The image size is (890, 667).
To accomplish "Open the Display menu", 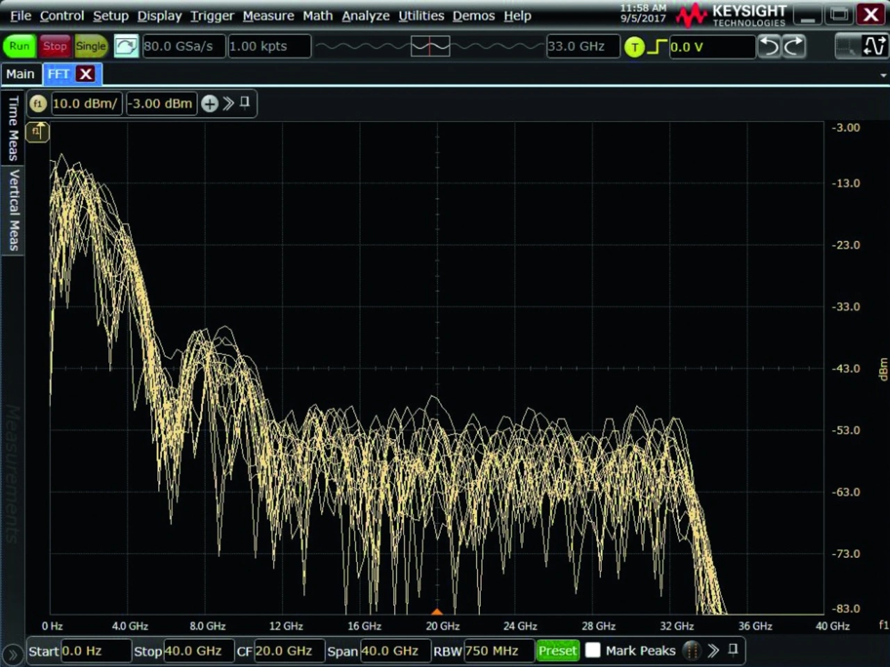I will click(x=159, y=15).
